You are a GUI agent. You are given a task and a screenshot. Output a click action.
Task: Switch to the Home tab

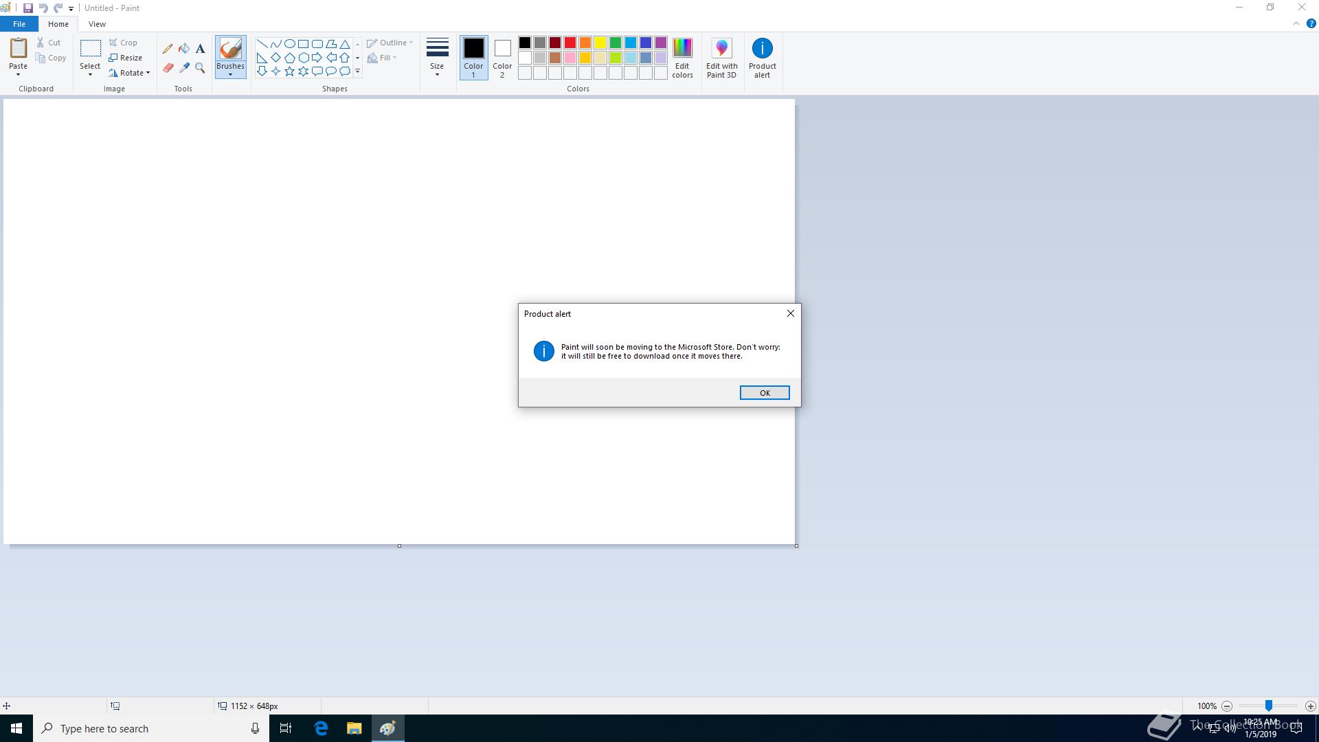pyautogui.click(x=58, y=24)
